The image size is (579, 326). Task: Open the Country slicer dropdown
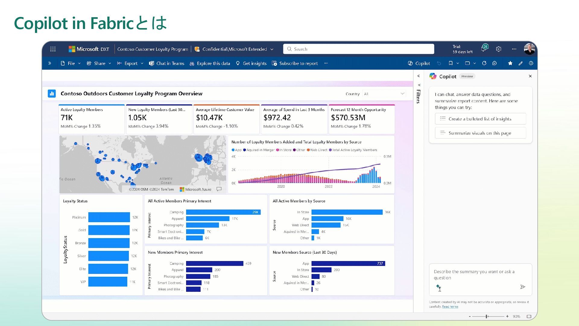pos(384,94)
